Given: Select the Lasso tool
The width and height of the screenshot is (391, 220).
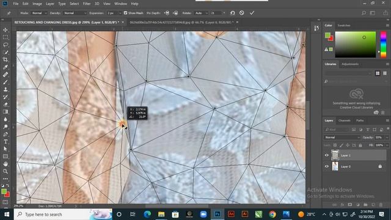Looking at the screenshot, I should pos(5,45).
